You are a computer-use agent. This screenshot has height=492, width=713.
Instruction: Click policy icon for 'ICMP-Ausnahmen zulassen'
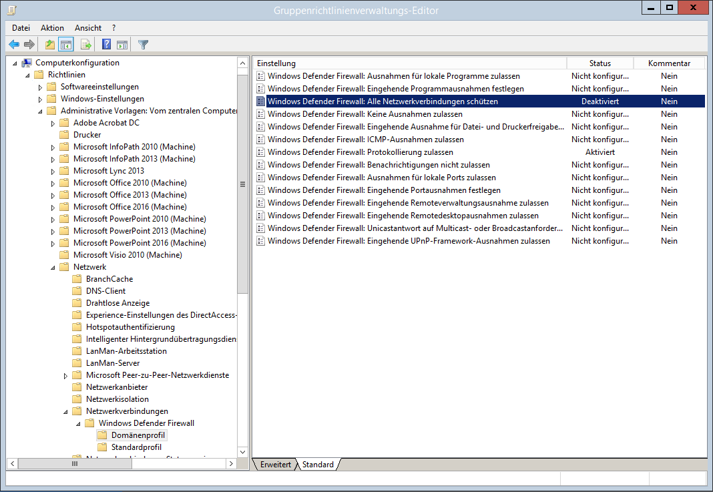(x=260, y=140)
